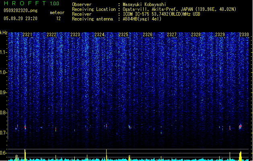Click the meteor echo just after 2325

click(x=130, y=127)
